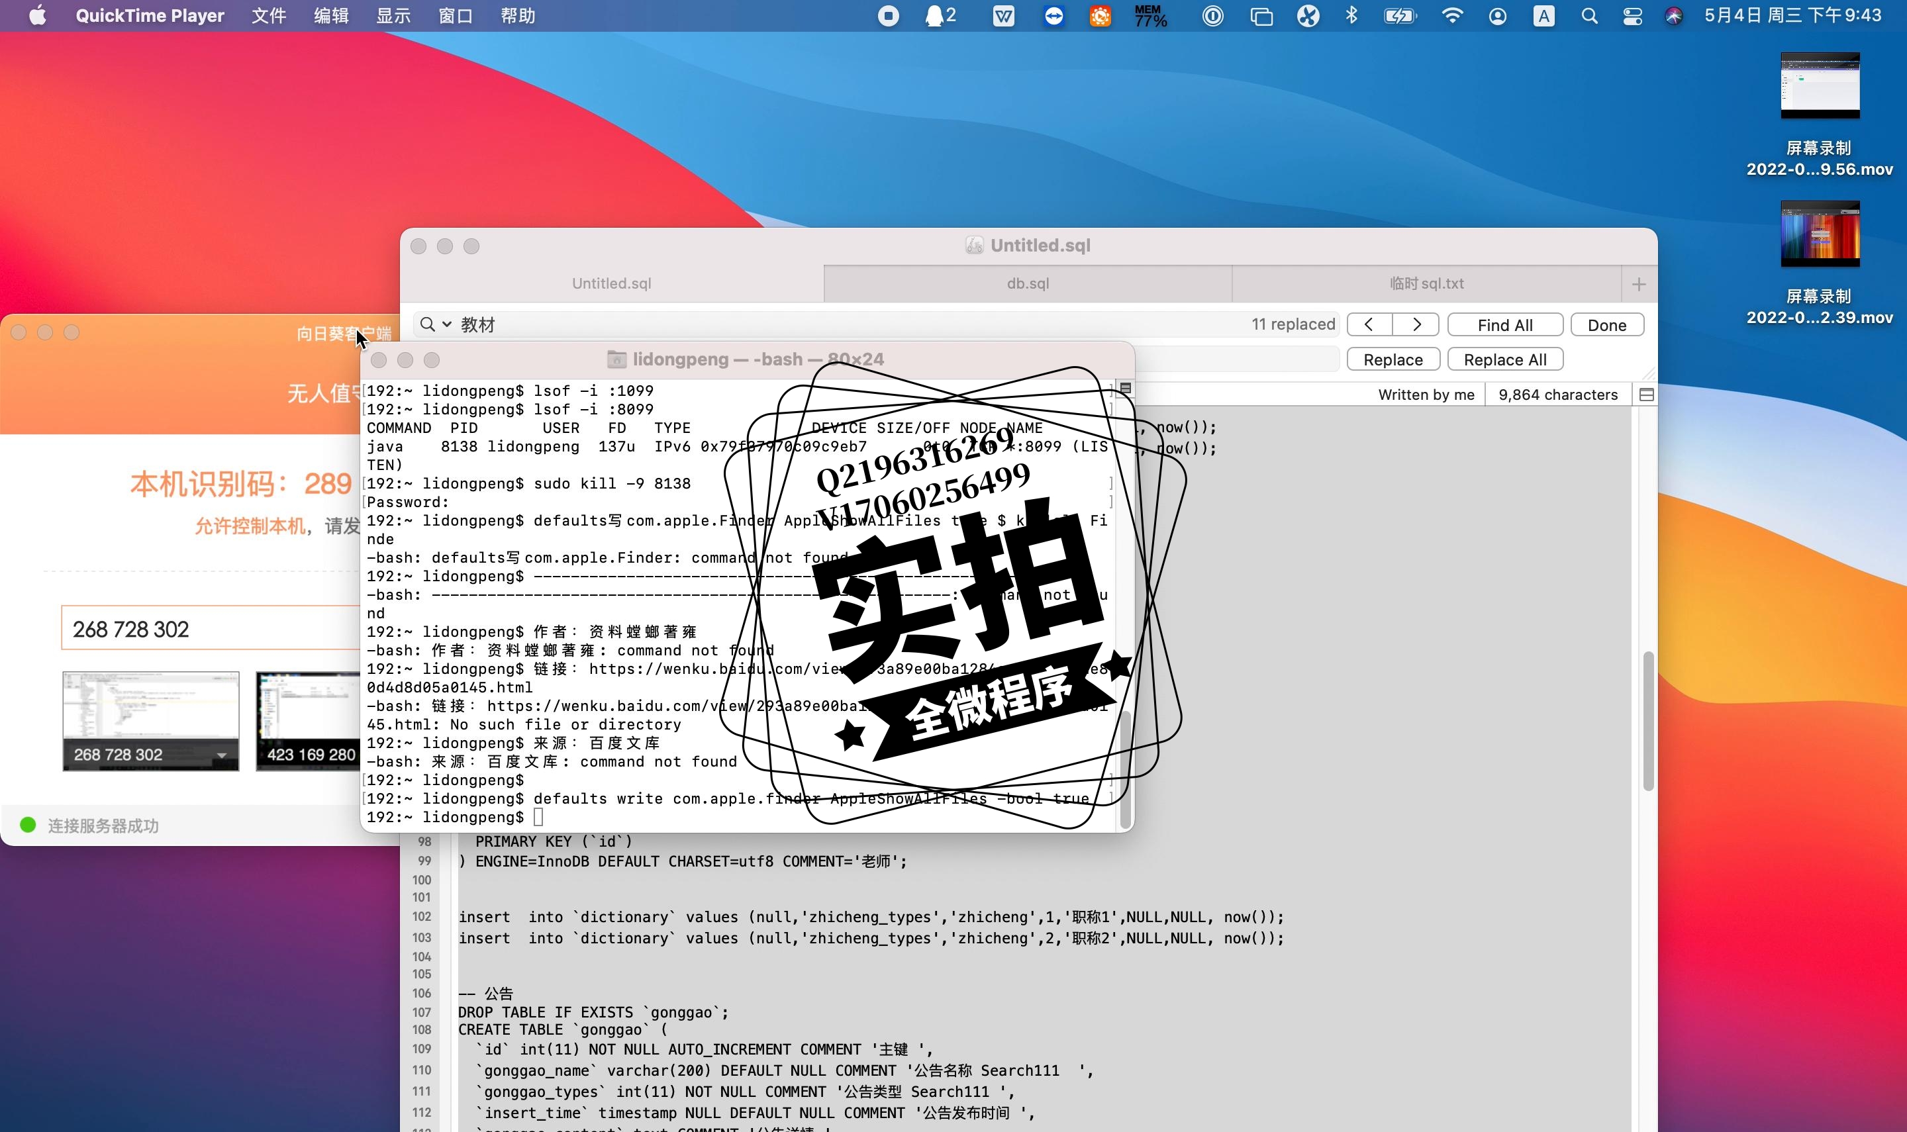1907x1132 pixels.
Task: Show the MEM 77% memory status
Action: pos(1150,16)
